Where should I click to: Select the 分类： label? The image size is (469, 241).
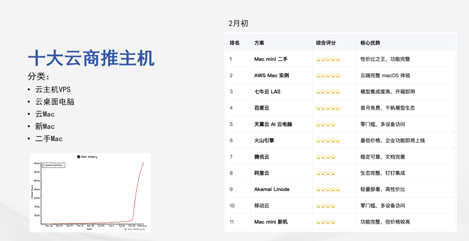[39, 77]
